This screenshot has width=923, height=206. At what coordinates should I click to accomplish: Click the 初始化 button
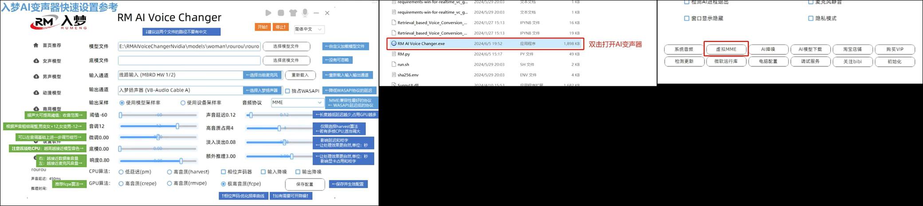click(x=895, y=62)
